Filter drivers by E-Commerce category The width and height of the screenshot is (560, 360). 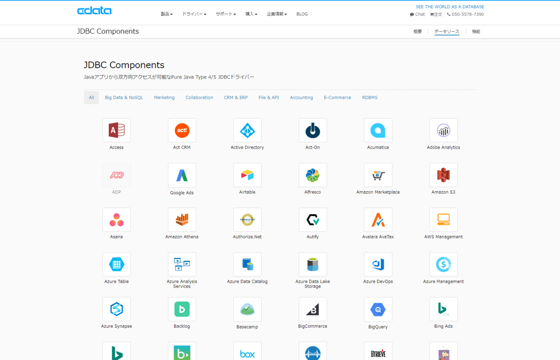[337, 97]
